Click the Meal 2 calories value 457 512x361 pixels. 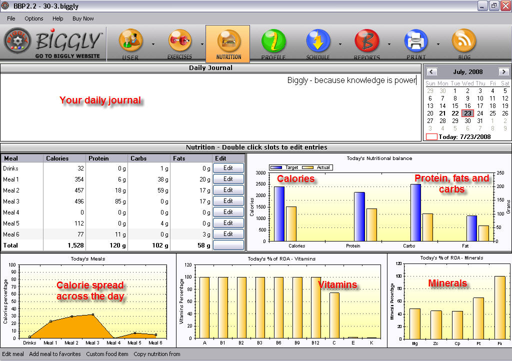(79, 190)
